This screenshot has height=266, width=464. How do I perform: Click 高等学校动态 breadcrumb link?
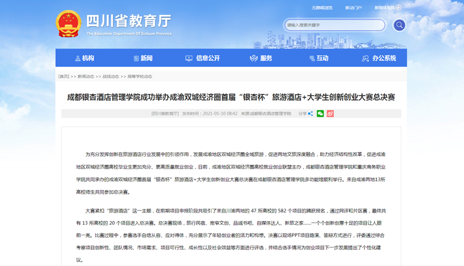point(140,76)
